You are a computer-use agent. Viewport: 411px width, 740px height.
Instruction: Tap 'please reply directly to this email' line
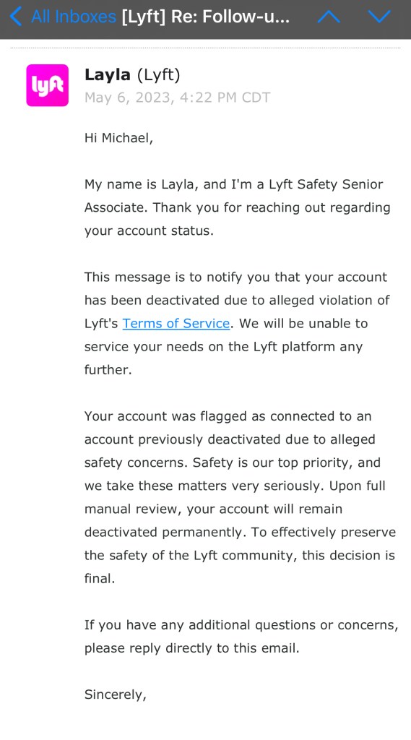pyautogui.click(x=192, y=648)
